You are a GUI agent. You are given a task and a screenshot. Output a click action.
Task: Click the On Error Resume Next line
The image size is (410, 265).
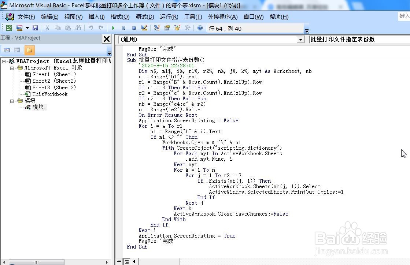point(167,115)
